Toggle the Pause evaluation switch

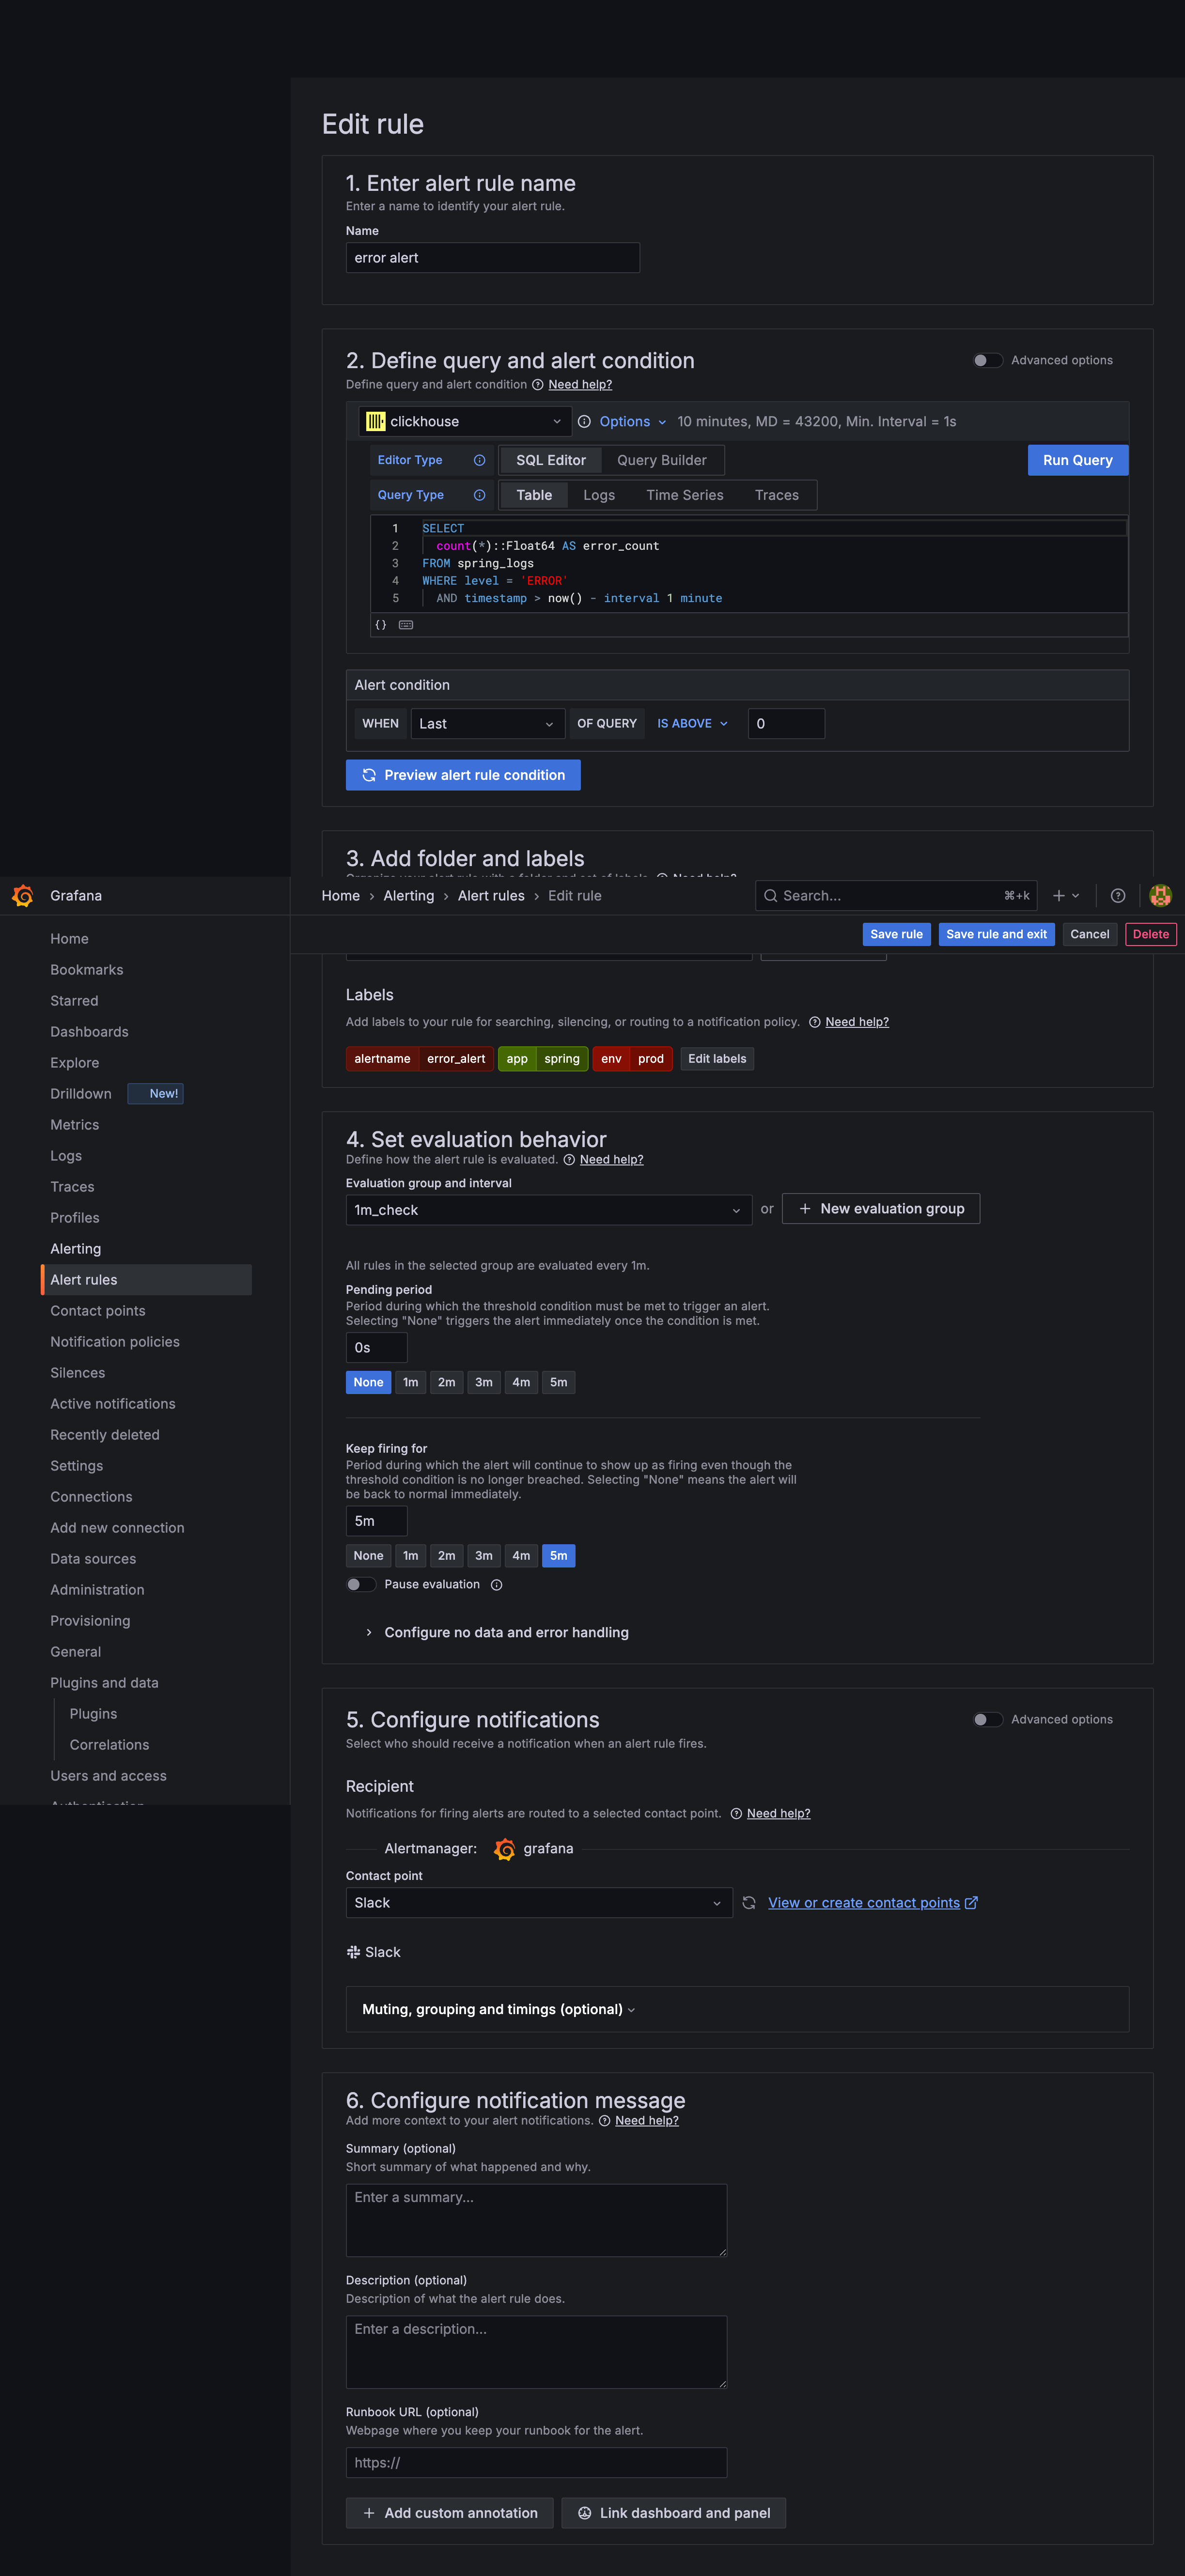[x=361, y=1584]
